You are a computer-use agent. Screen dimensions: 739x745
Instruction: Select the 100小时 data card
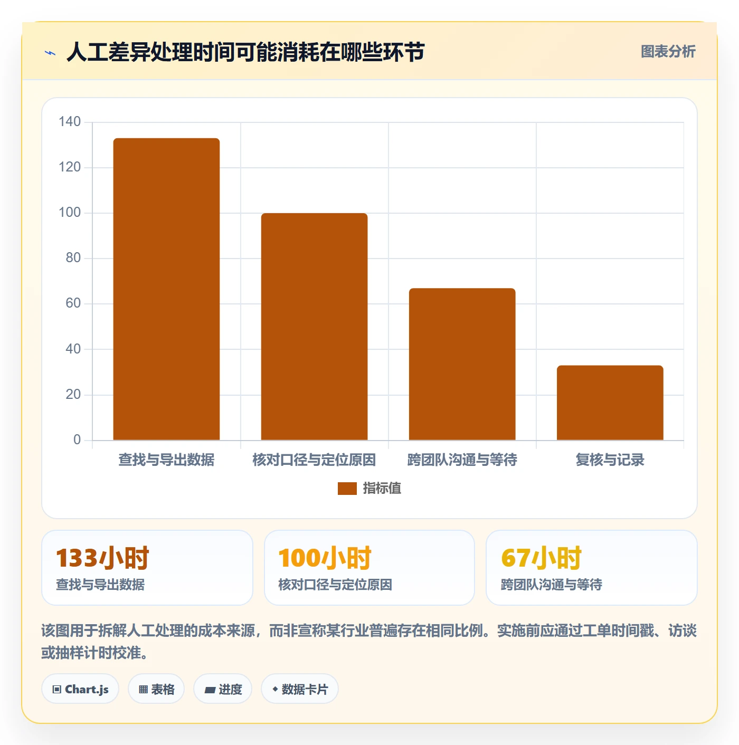[x=369, y=568]
